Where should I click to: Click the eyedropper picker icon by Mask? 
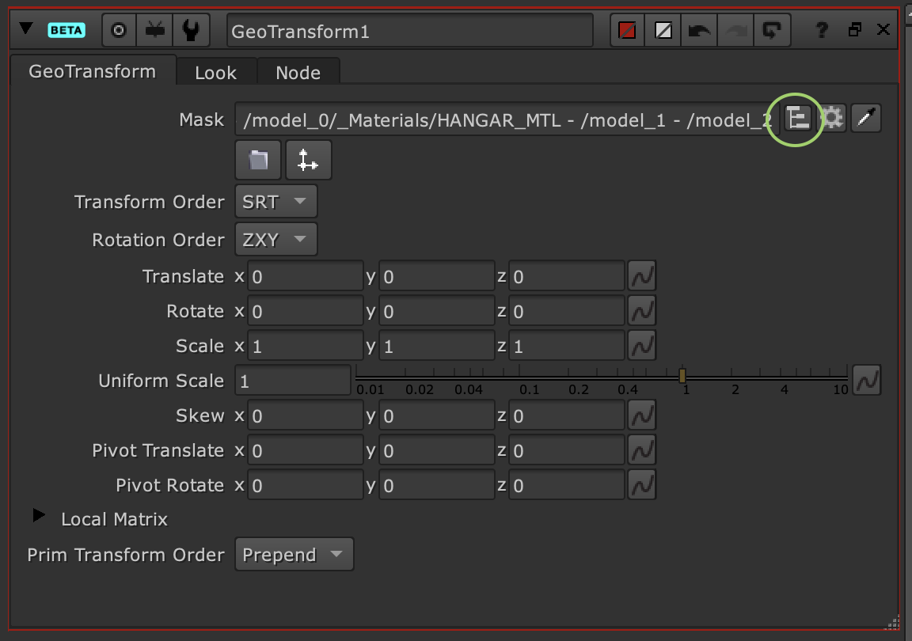[x=866, y=119]
